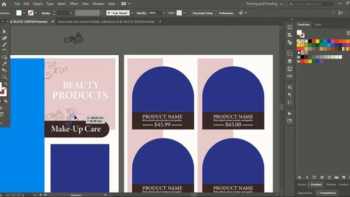350x197 pixels.
Task: Open the Type menu
Action: 50,4
